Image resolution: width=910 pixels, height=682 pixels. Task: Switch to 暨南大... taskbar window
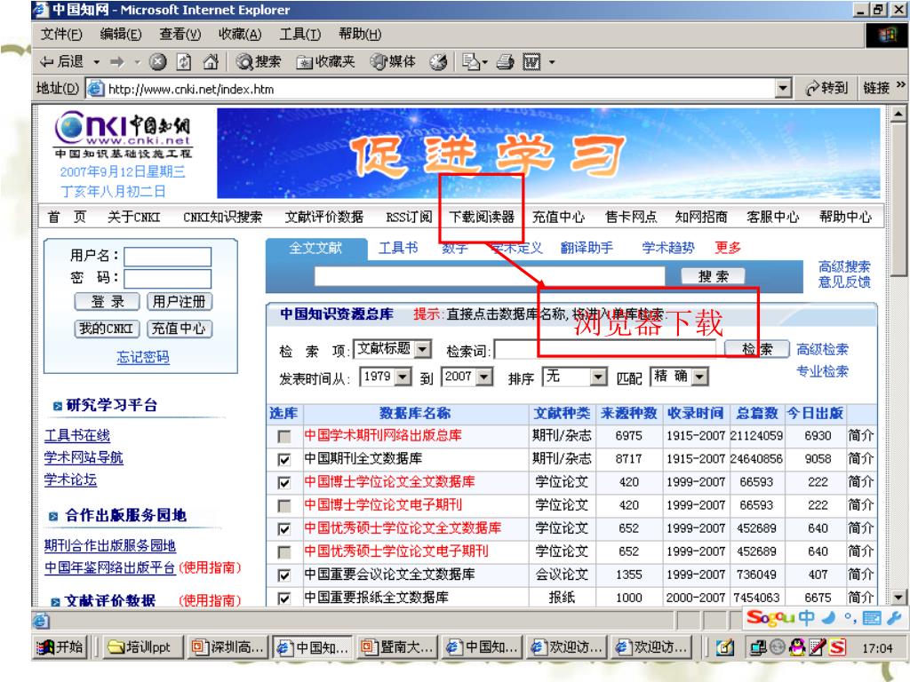tap(397, 647)
